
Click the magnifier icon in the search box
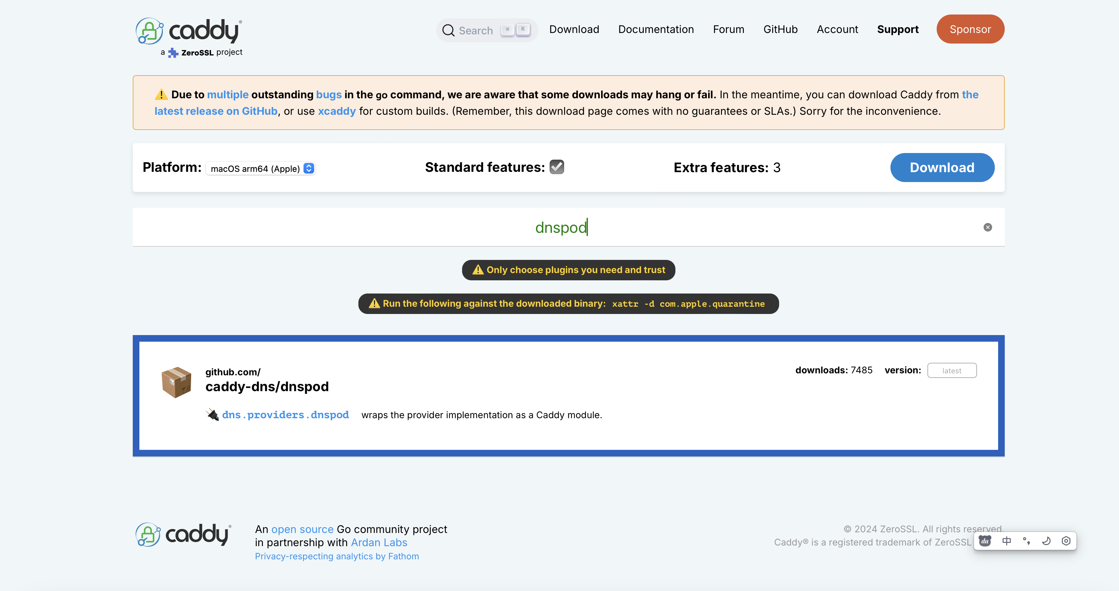pyautogui.click(x=448, y=30)
